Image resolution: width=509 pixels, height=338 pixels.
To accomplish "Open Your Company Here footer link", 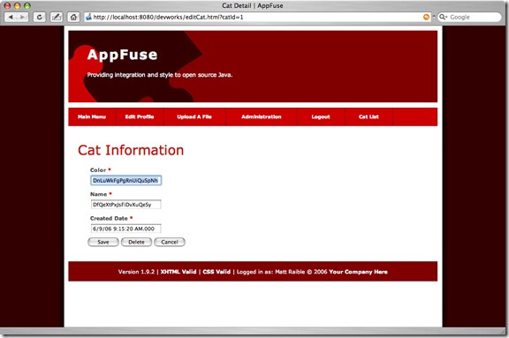I will [358, 272].
